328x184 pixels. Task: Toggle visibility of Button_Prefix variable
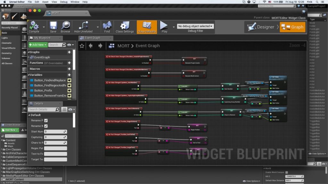coord(69,90)
